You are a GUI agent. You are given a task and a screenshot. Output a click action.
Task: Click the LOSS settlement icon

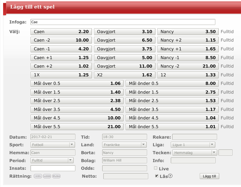[x=47, y=176]
